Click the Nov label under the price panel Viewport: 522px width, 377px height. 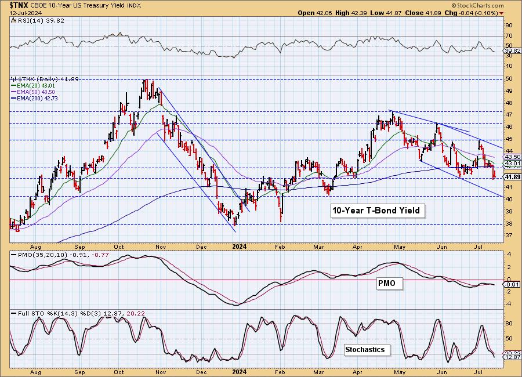coord(161,246)
